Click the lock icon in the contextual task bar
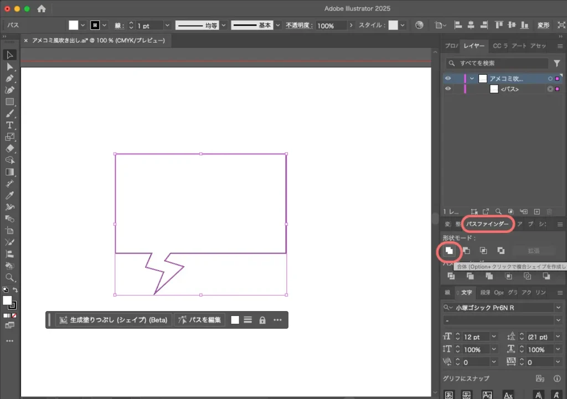567x399 pixels. 262,320
